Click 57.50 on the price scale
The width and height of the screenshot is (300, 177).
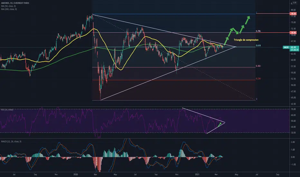(x=293, y=66)
